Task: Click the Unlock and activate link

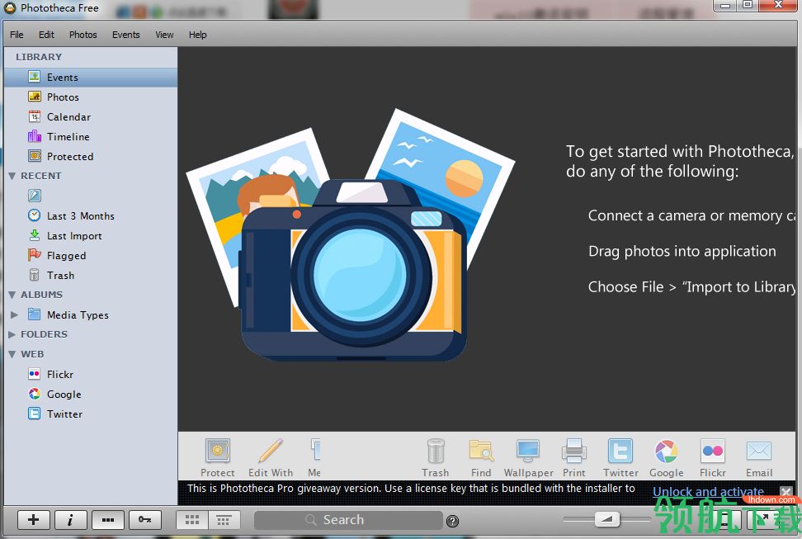Action: (x=709, y=492)
